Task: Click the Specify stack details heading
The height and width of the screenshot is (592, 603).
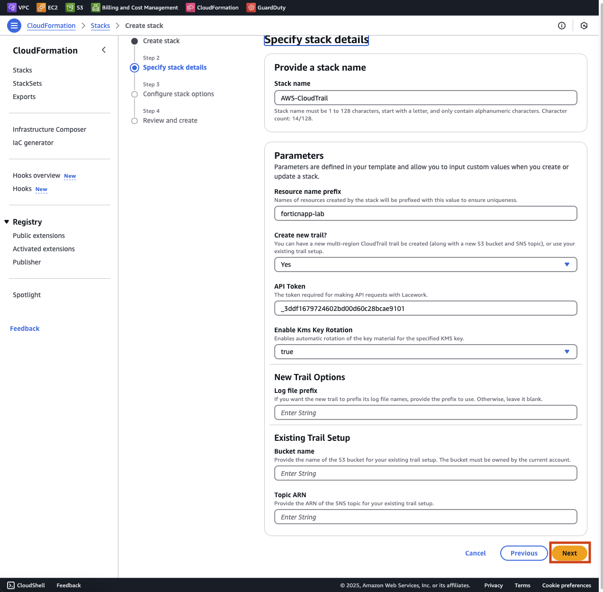Action: click(x=316, y=40)
